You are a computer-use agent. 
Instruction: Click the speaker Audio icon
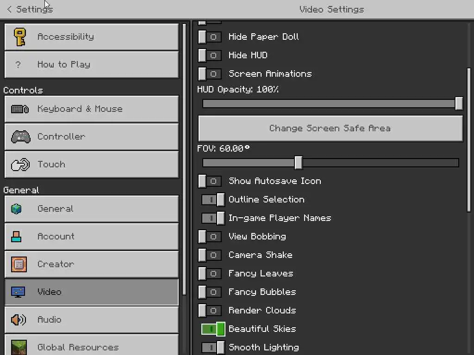[x=19, y=320]
